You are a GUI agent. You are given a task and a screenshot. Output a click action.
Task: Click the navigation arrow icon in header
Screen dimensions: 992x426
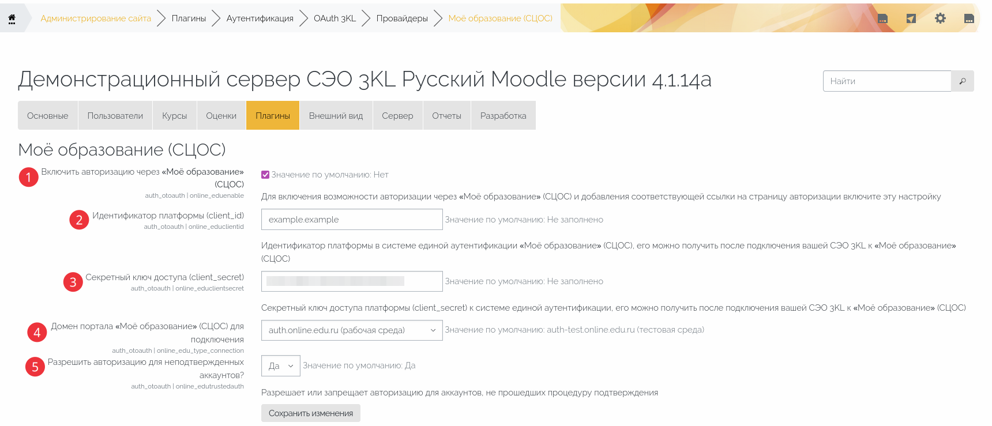(911, 18)
